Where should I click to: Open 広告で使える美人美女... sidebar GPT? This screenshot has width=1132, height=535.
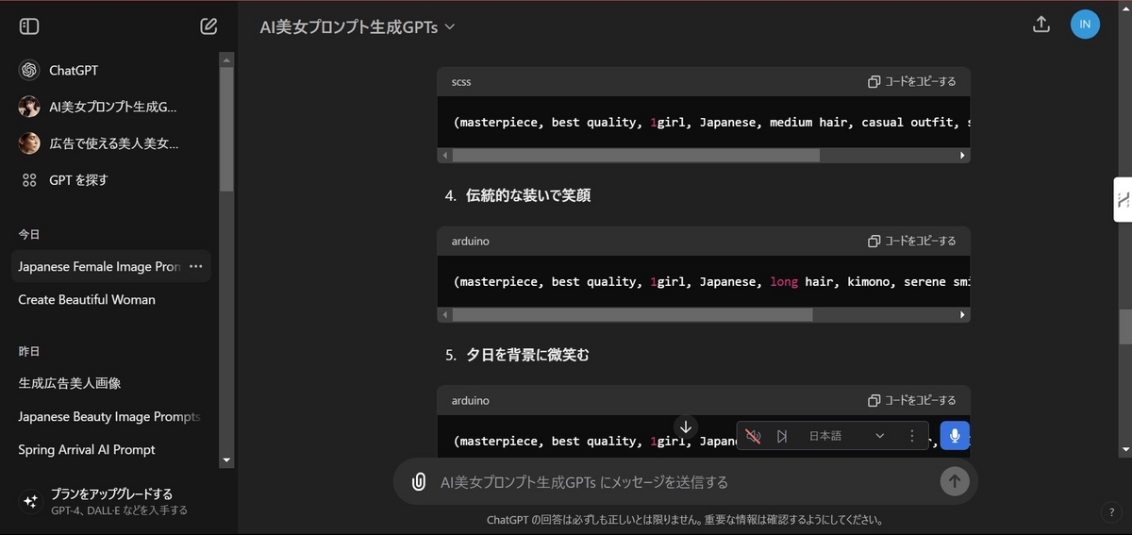coord(113,143)
